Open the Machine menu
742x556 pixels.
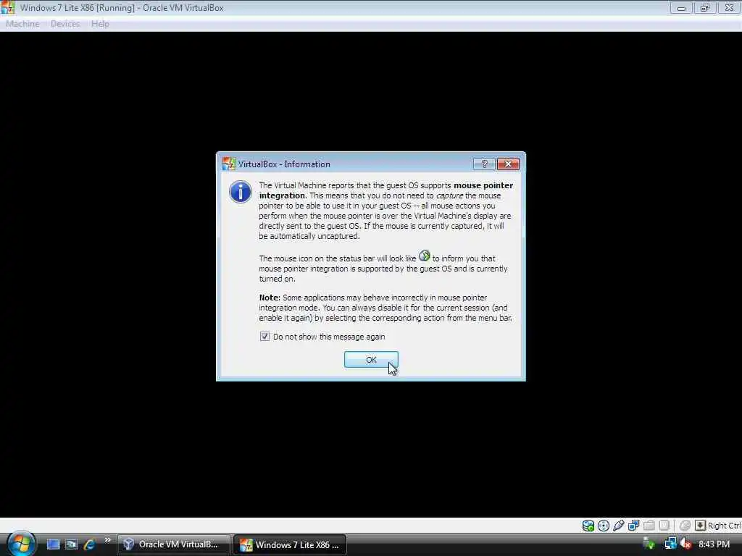(22, 24)
